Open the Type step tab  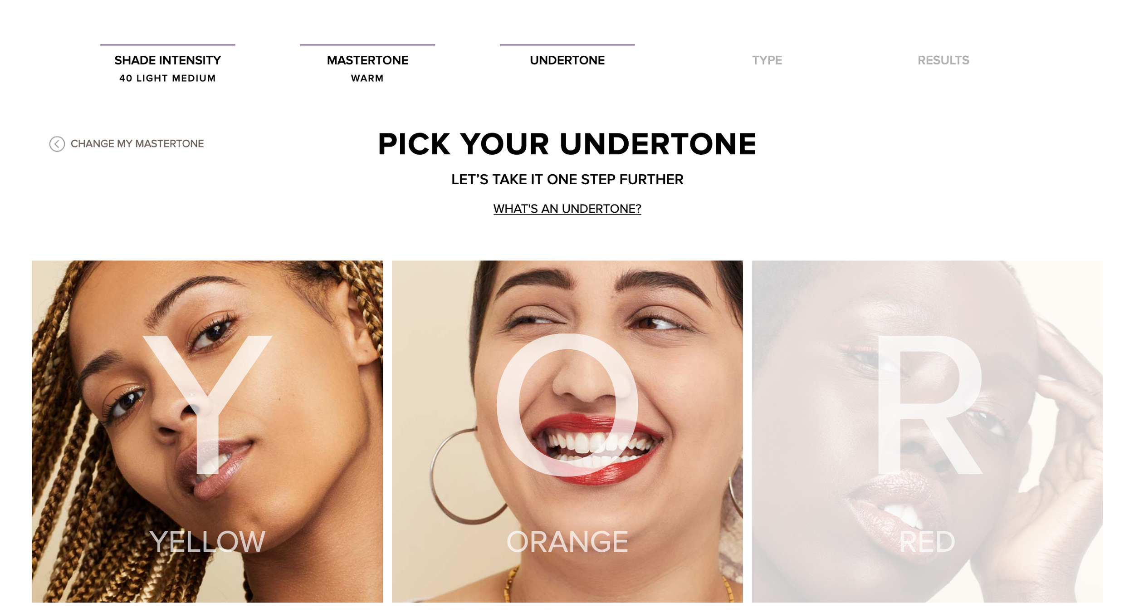coord(767,60)
